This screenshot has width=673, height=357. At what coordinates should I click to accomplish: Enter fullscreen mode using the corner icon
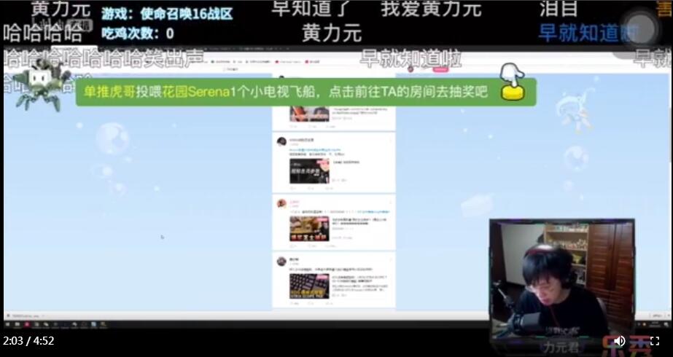pyautogui.click(x=655, y=340)
